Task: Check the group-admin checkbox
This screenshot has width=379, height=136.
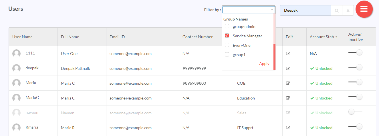Action: click(227, 26)
